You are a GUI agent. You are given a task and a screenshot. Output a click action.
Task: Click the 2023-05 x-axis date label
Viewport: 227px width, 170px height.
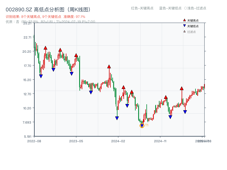(76, 141)
